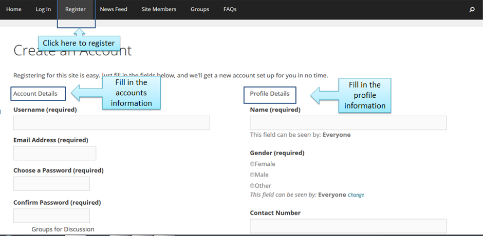
Task: Click the search magnifier icon
Action: (x=472, y=9)
